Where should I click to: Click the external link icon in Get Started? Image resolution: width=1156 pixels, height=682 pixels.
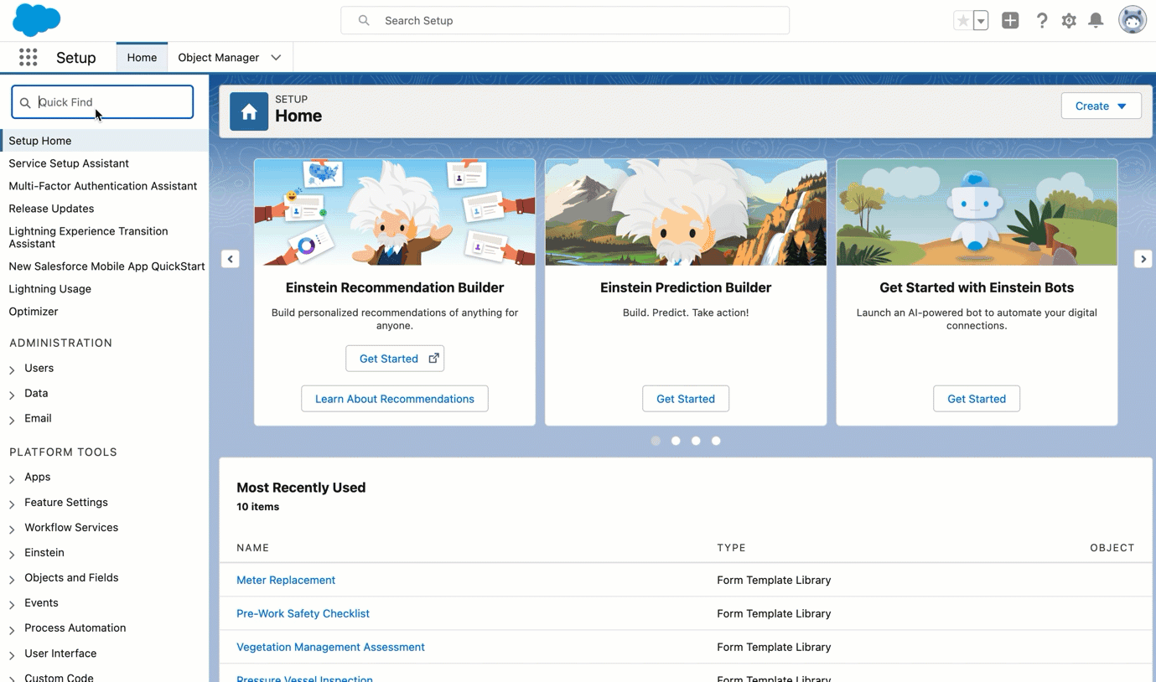click(x=433, y=358)
